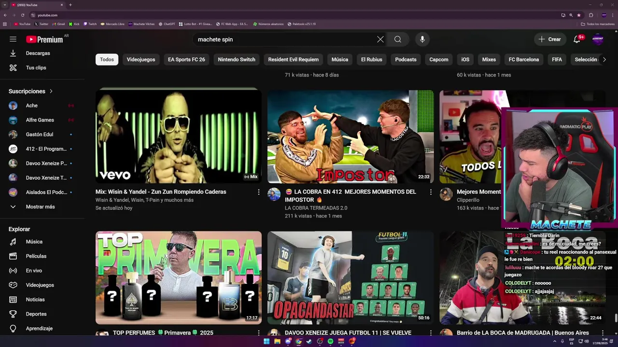The height and width of the screenshot is (347, 618).
Task: Select the FC Barcelona filter chip
Action: coord(524,59)
